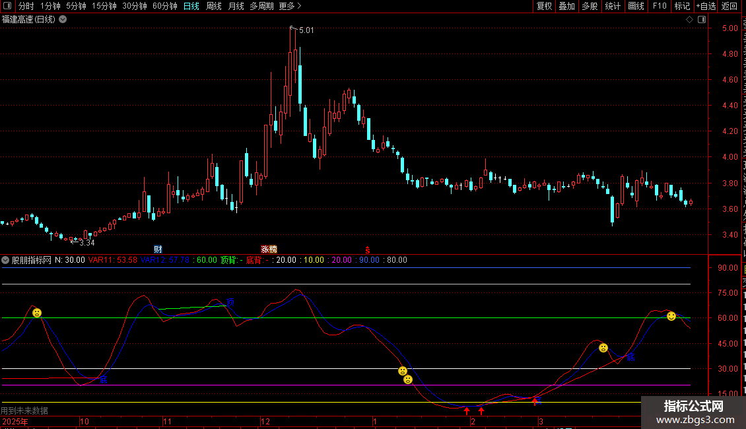Click the split-panel icon beside the diamond
This screenshot has height=429, width=746.
click(x=700, y=19)
